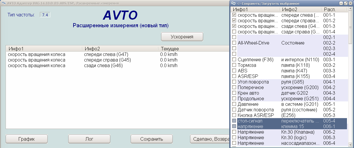Check the Напряжение Кл.30 (logic) checkbox
The width and height of the screenshot is (354, 148).
click(234, 137)
